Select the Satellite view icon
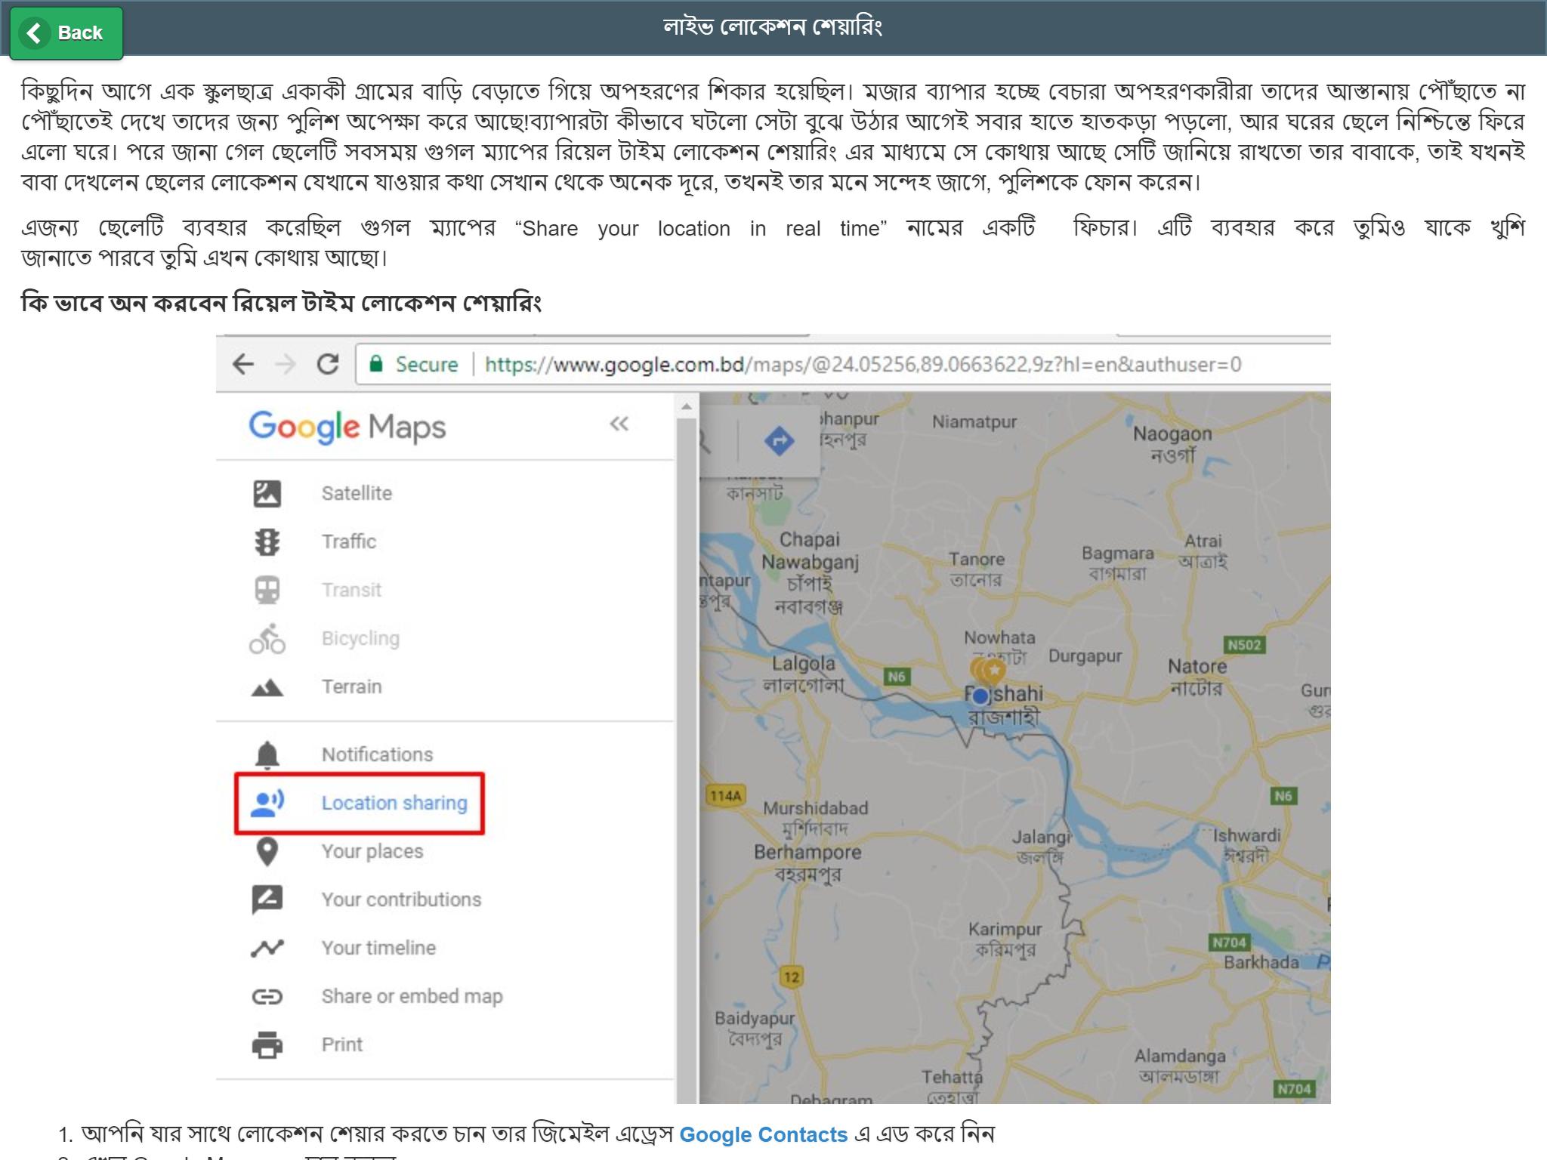This screenshot has width=1547, height=1160. (267, 493)
